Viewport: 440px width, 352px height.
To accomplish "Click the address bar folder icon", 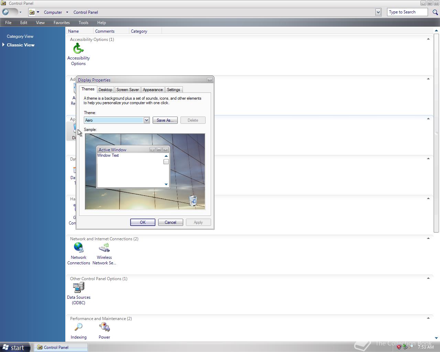I will point(32,12).
